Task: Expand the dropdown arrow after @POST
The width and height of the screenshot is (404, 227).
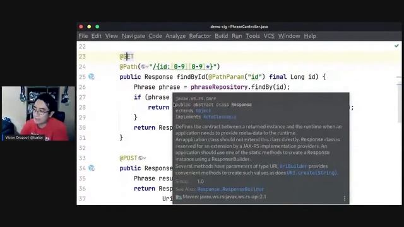Action: tap(145, 158)
